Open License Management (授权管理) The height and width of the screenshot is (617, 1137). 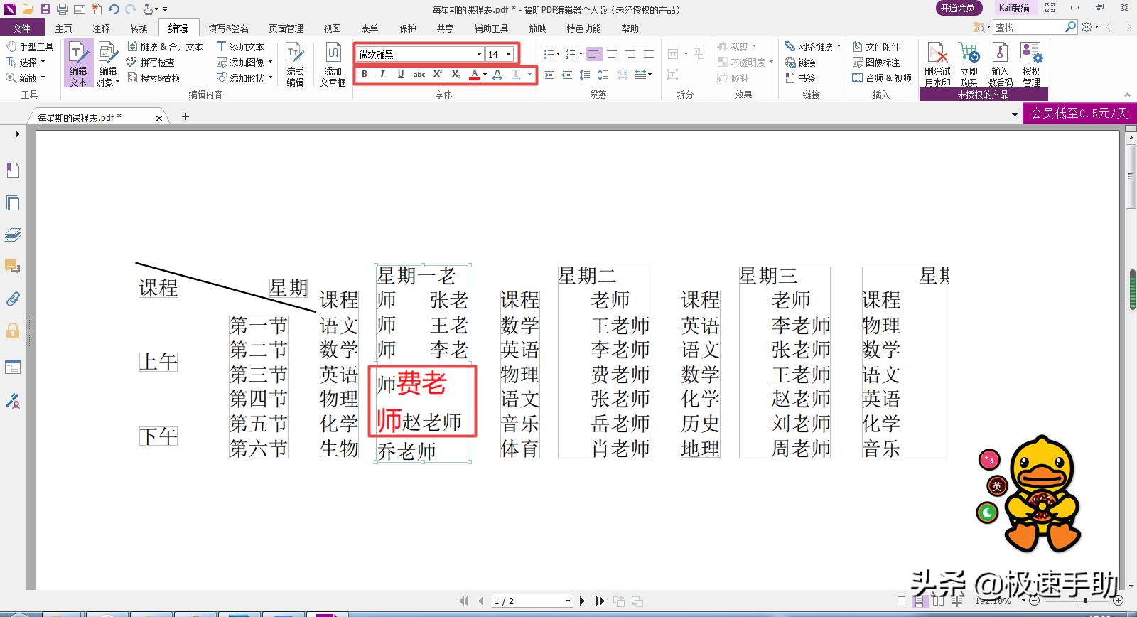coord(1031,63)
